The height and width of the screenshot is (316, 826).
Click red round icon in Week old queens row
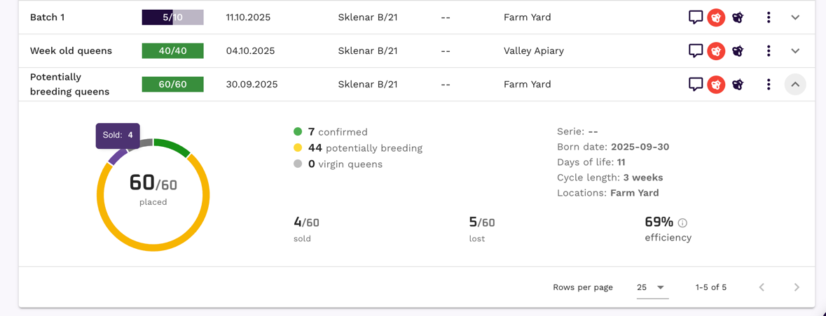(x=716, y=51)
